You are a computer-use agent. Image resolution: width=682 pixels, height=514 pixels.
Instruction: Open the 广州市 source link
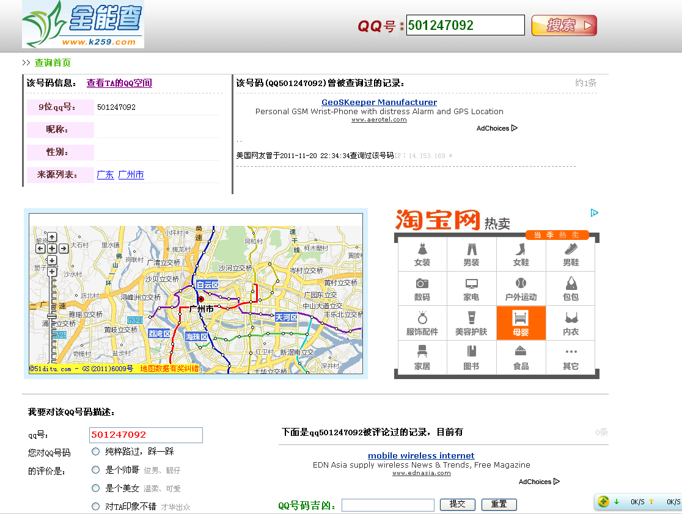click(131, 175)
